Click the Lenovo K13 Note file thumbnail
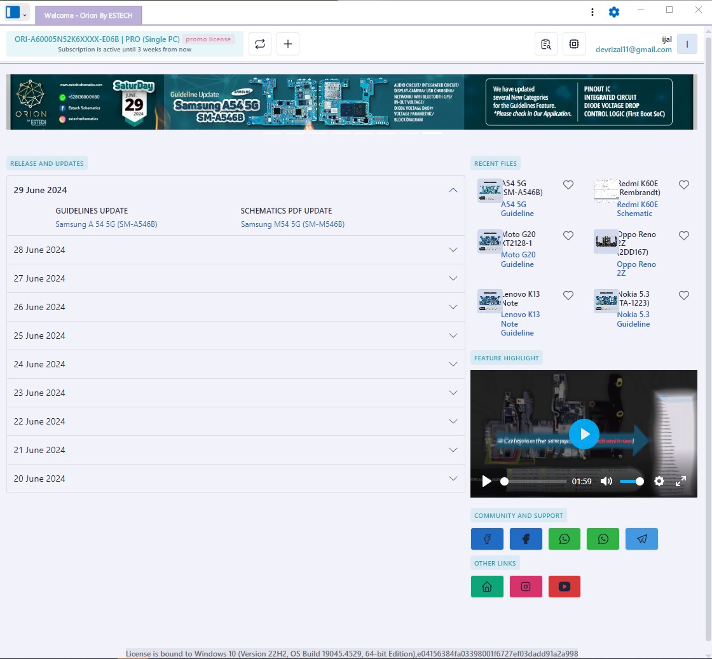 (x=490, y=301)
